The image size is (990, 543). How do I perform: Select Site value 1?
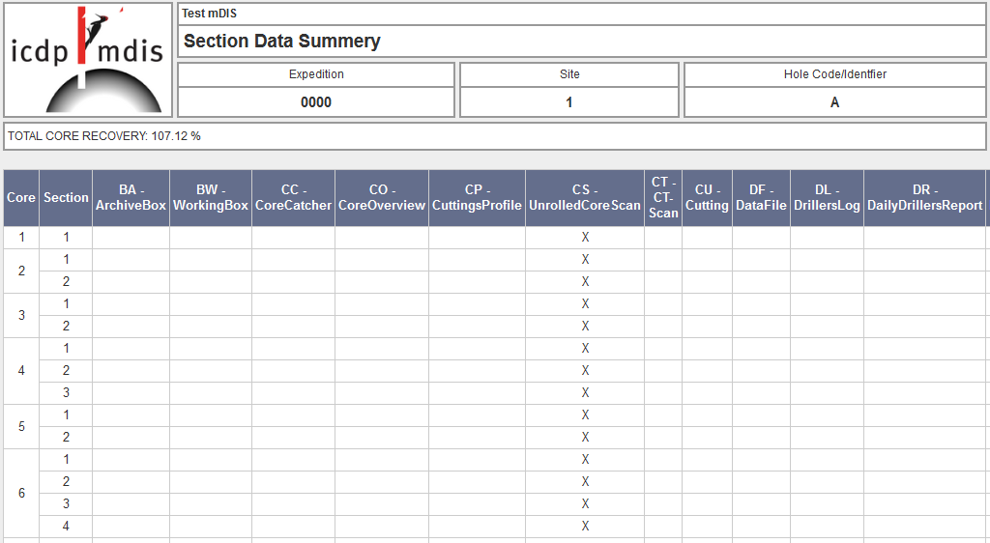[569, 102]
